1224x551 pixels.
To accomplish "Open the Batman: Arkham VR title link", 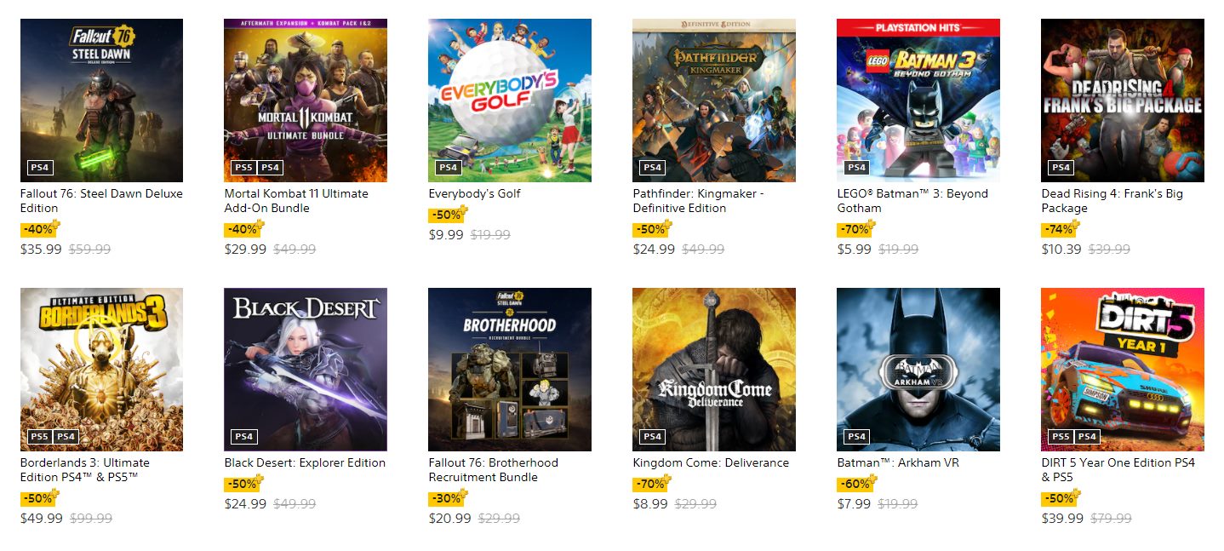I will coord(888,462).
